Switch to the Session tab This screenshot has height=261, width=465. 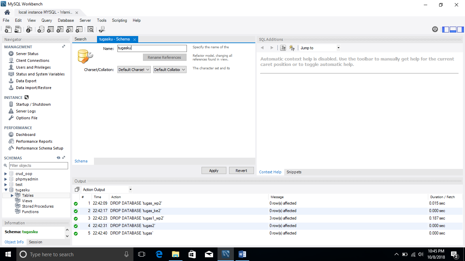point(35,242)
